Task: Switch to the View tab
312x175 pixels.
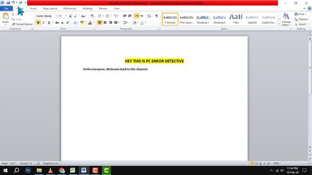Action: [x=117, y=9]
